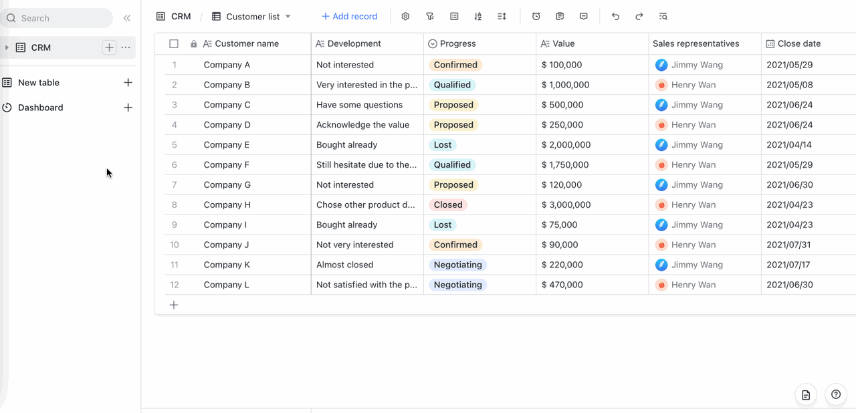856x413 pixels.
Task: Click the redo arrow
Action: [639, 17]
